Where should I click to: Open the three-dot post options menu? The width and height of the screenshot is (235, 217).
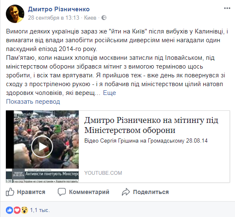click(x=227, y=8)
